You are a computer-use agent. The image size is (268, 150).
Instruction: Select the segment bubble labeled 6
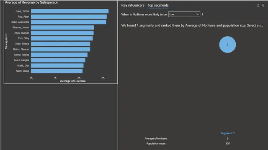coord(227,45)
